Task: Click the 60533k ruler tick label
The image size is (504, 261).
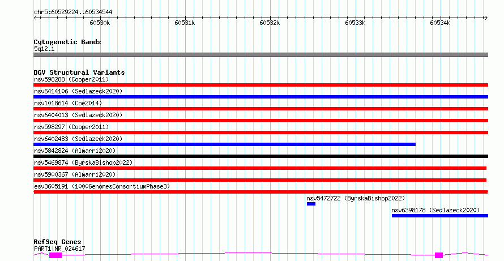Action: click(x=355, y=23)
